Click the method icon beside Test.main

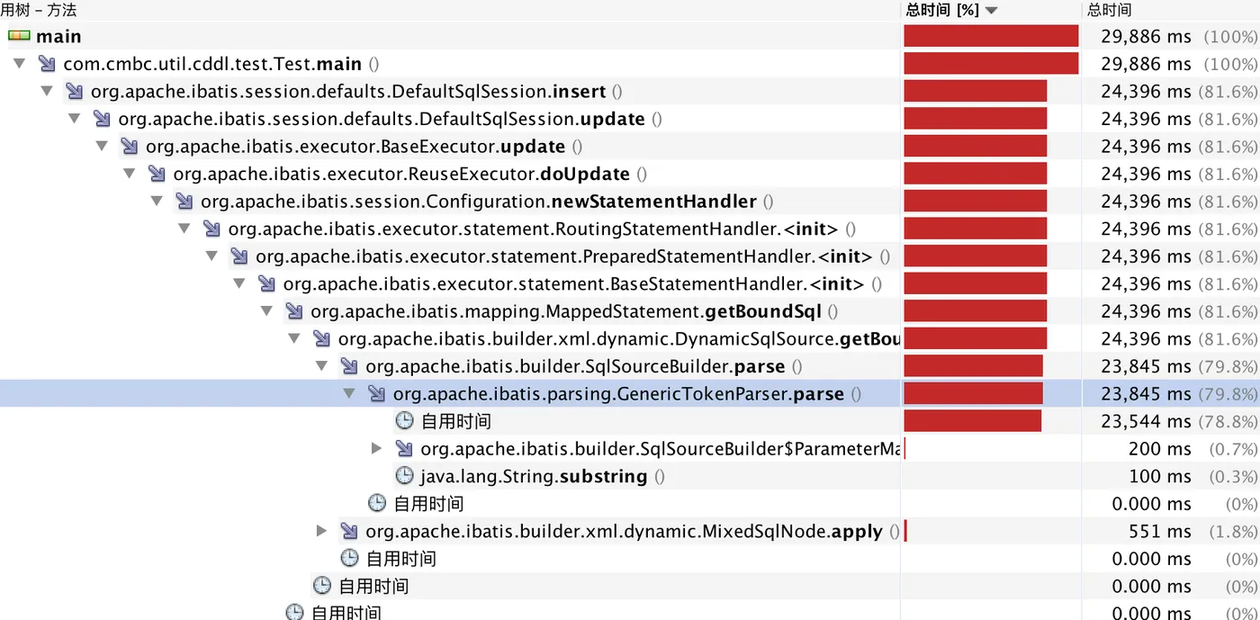coord(47,64)
